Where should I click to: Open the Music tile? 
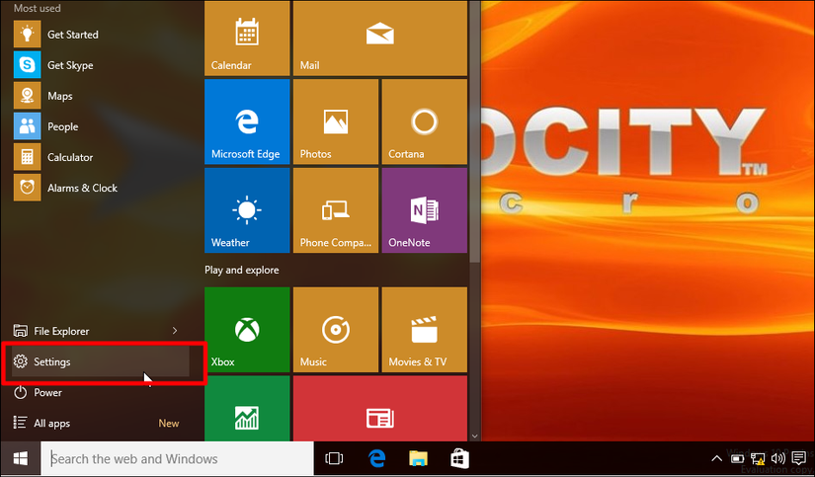(x=335, y=330)
